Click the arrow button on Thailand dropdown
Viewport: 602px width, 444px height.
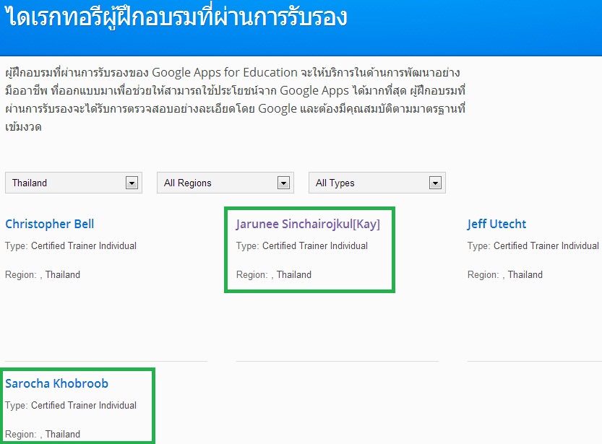coord(132,183)
